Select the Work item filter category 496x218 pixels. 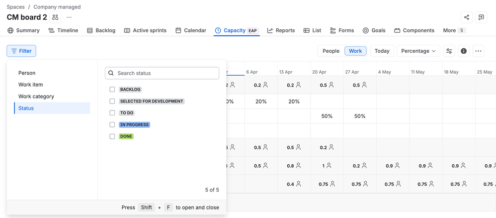click(52, 85)
